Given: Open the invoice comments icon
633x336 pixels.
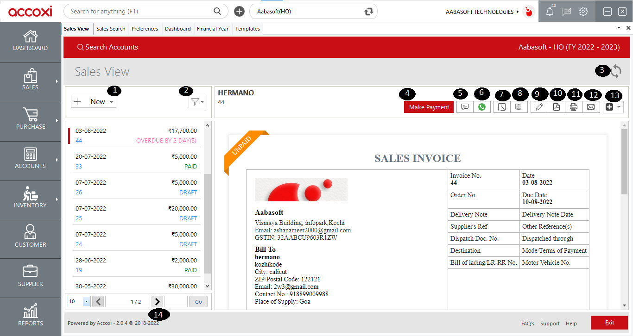Looking at the screenshot, I should [x=465, y=107].
